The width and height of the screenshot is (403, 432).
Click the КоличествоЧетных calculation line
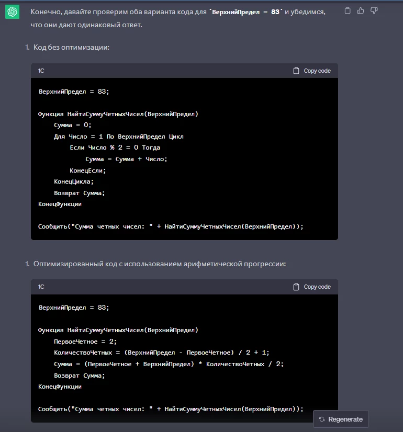[162, 353]
